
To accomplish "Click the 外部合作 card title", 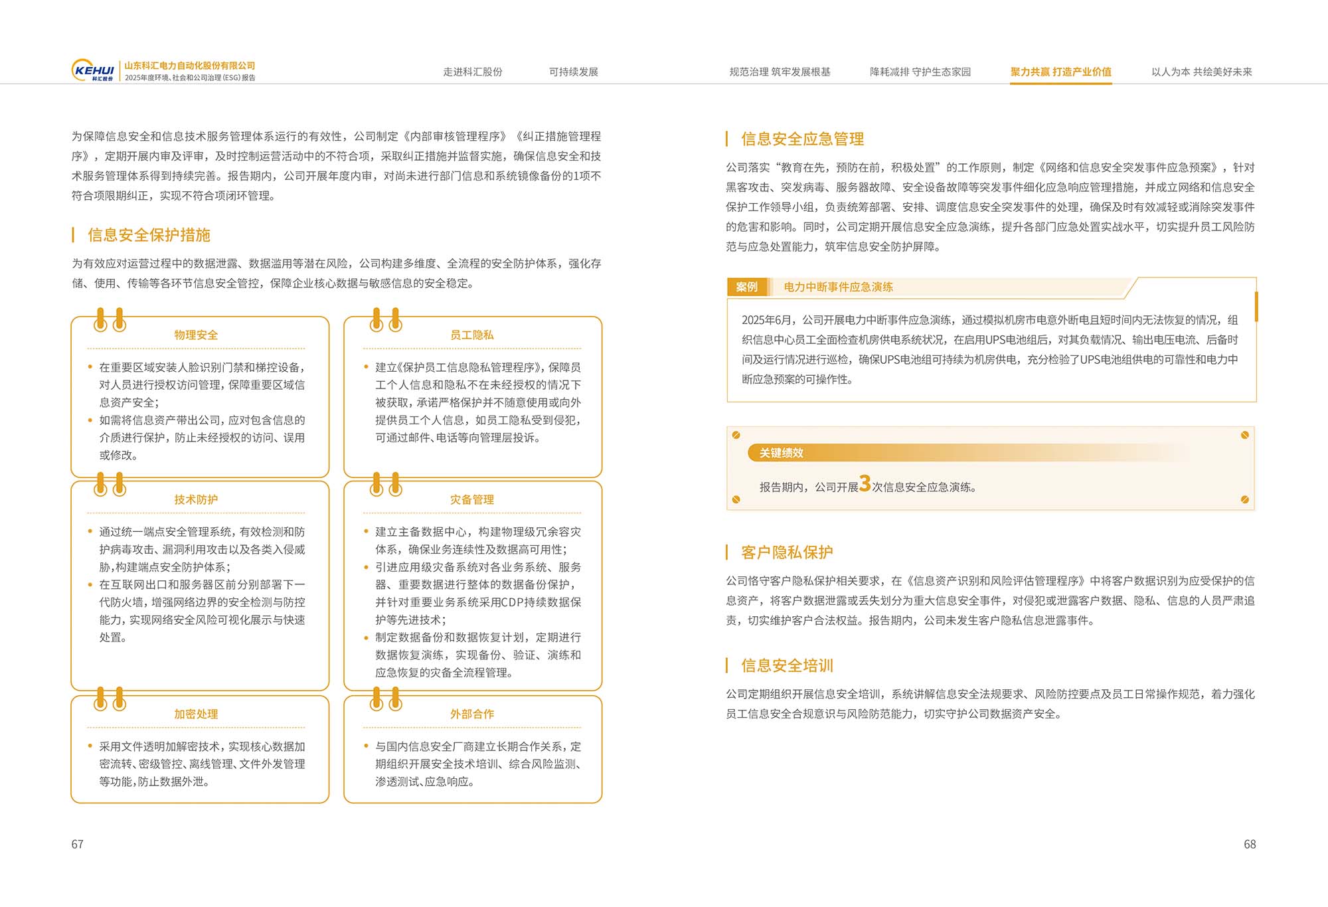I will click(x=471, y=714).
